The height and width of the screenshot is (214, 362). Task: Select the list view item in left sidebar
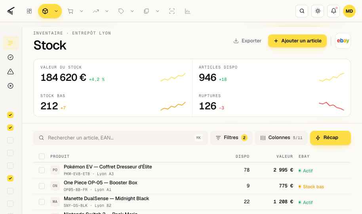[x=10, y=43]
